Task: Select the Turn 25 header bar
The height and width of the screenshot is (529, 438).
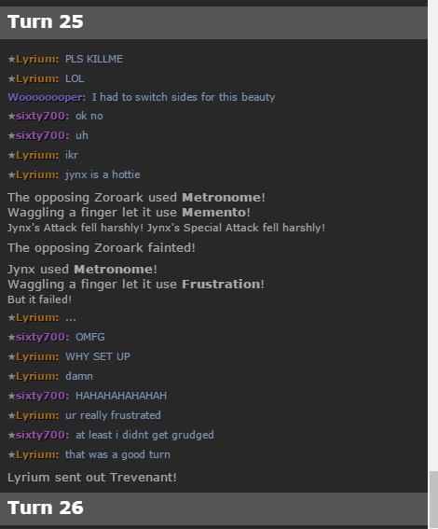Action: coord(213,22)
